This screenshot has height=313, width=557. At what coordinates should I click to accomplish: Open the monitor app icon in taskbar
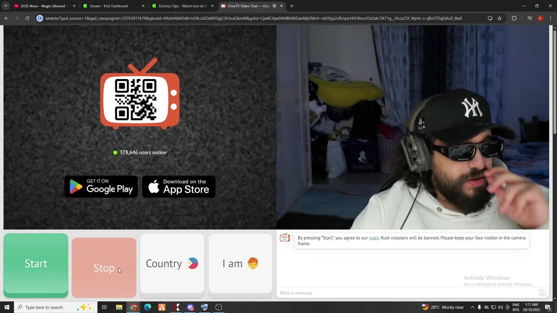(205, 307)
